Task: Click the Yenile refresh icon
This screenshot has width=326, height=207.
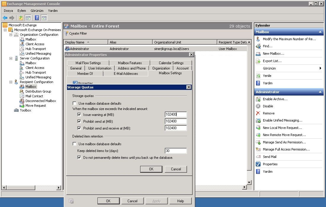Action: (258, 76)
